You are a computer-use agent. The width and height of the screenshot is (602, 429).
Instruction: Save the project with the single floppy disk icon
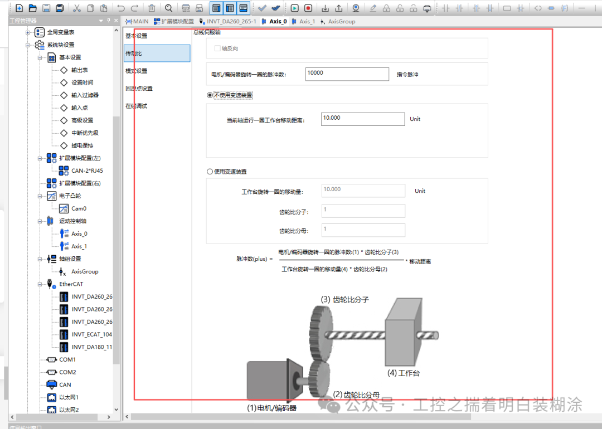click(46, 8)
